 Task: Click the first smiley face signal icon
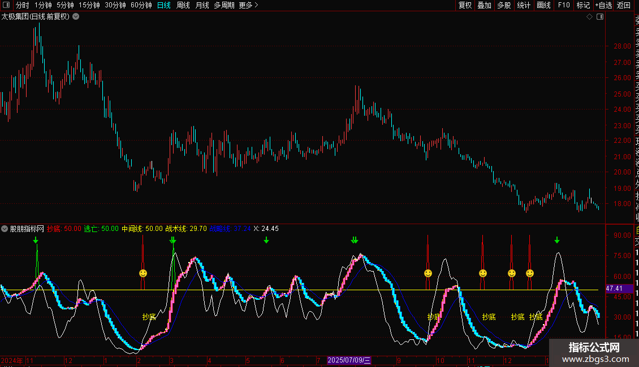pyautogui.click(x=143, y=273)
